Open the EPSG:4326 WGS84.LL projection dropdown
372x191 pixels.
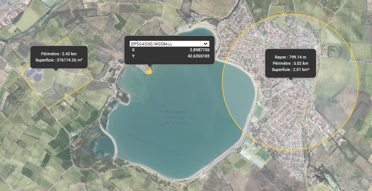tap(169, 44)
